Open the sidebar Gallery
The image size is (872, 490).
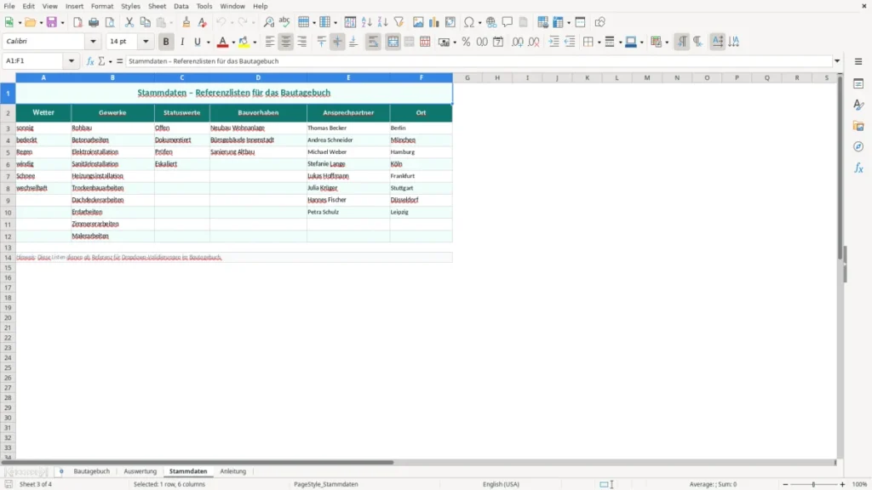pyautogui.click(x=858, y=126)
